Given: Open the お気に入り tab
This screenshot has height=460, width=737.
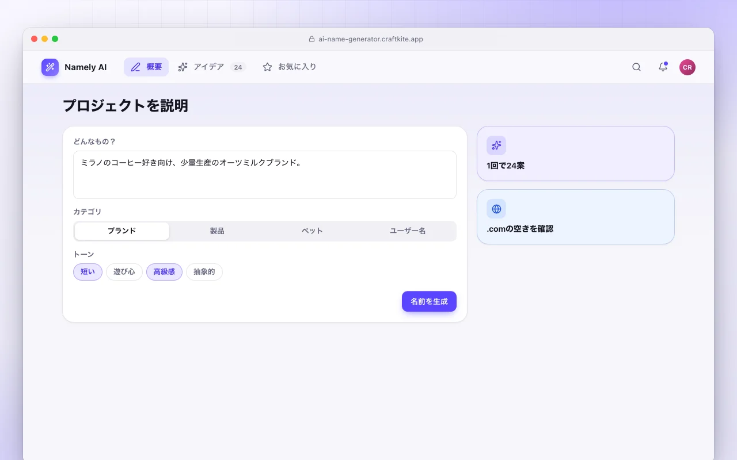Looking at the screenshot, I should click(290, 67).
